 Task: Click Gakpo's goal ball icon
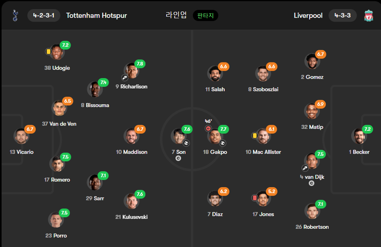coord(222,143)
